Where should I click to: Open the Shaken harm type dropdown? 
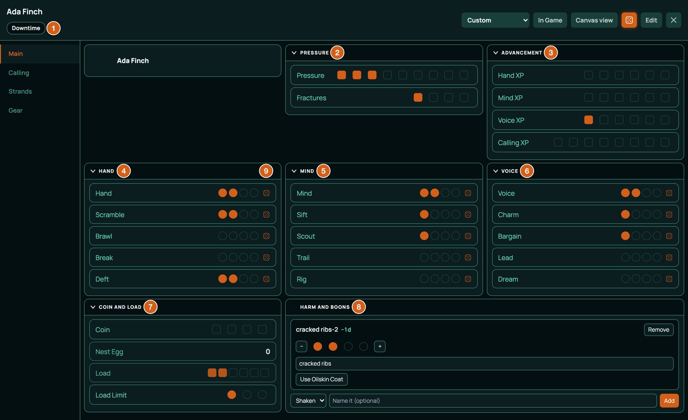pyautogui.click(x=308, y=401)
